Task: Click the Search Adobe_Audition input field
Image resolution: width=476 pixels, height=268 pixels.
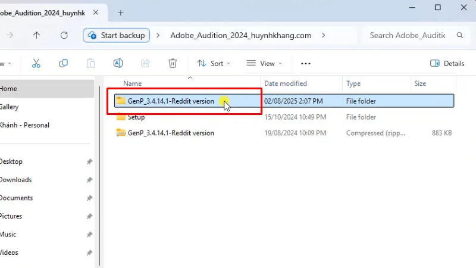Action: [407, 35]
